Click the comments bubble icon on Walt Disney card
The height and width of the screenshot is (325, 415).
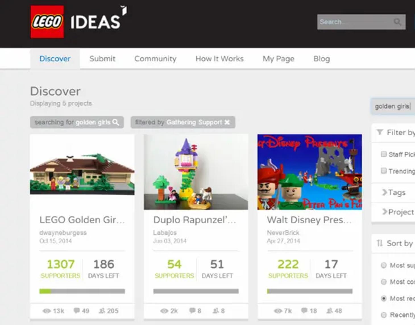tap(304, 311)
